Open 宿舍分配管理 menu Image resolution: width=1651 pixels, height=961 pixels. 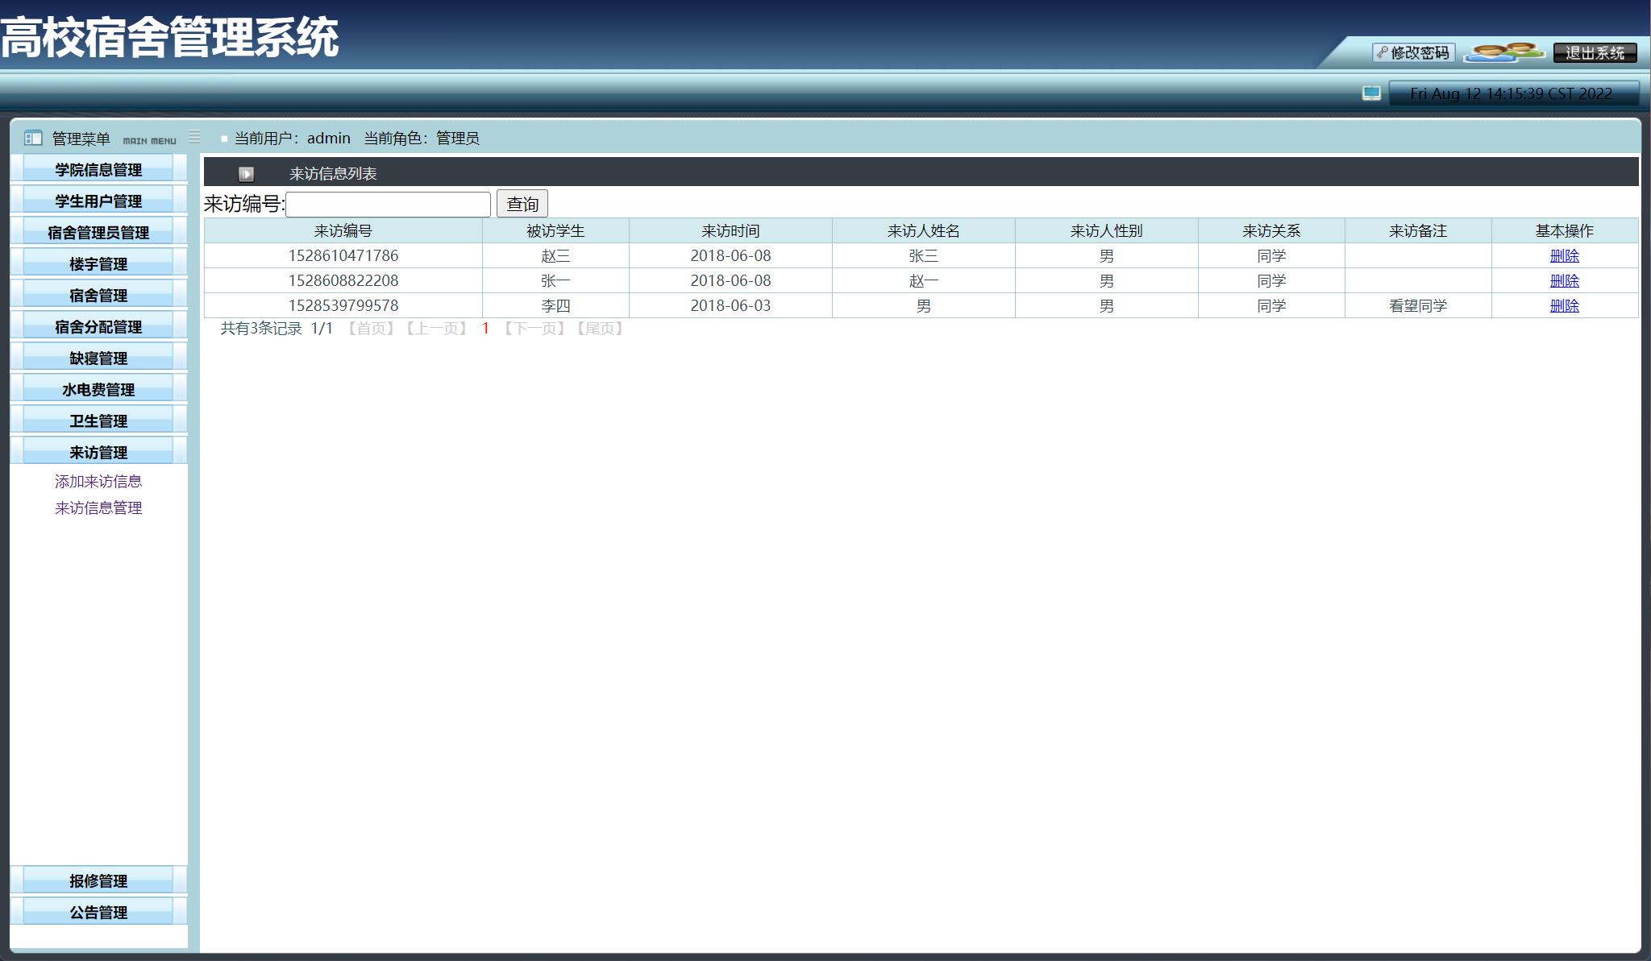coord(98,326)
